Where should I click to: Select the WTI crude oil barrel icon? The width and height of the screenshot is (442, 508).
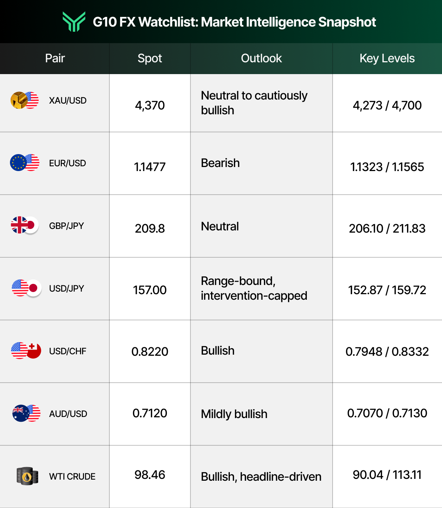pyautogui.click(x=28, y=476)
